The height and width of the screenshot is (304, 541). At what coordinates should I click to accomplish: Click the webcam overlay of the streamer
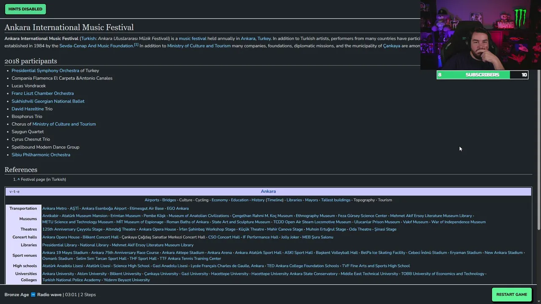[481, 35]
